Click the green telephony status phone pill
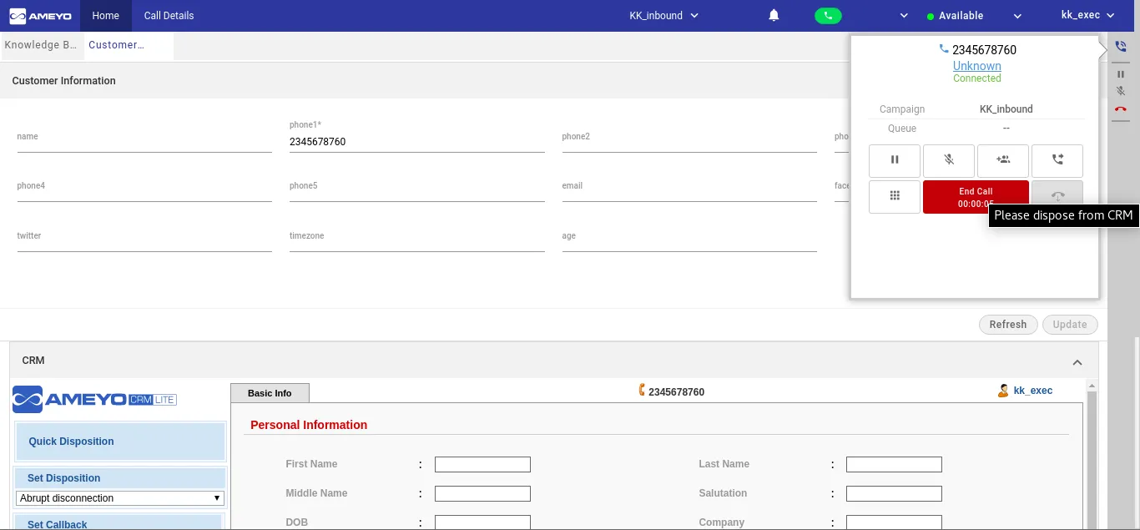Image resolution: width=1140 pixels, height=530 pixels. [x=828, y=16]
